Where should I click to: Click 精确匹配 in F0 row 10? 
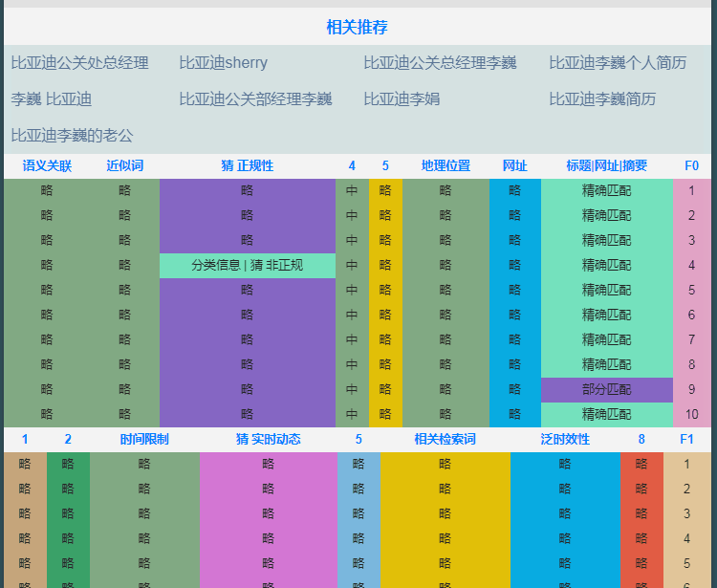click(607, 414)
